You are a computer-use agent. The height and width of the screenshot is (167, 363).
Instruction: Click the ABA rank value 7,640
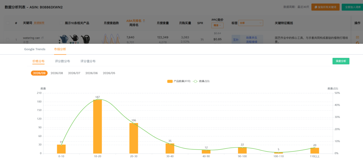point(130,37)
